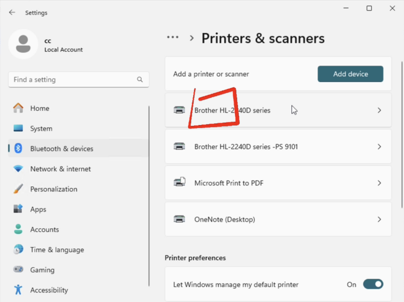Select the System monitor icon

point(18,128)
